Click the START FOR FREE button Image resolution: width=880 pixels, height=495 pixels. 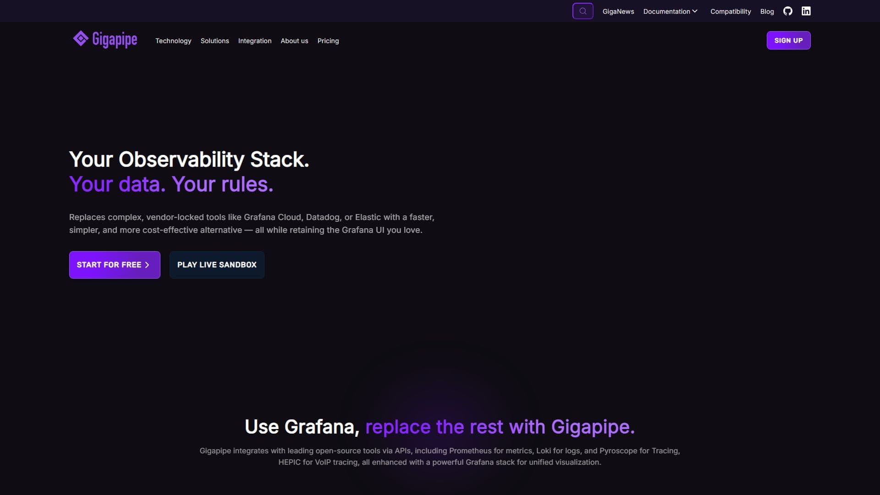tap(115, 265)
